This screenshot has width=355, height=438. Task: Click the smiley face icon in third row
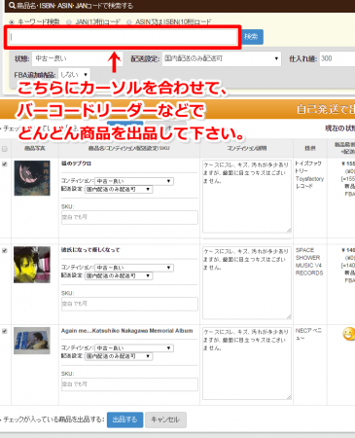(x=349, y=334)
